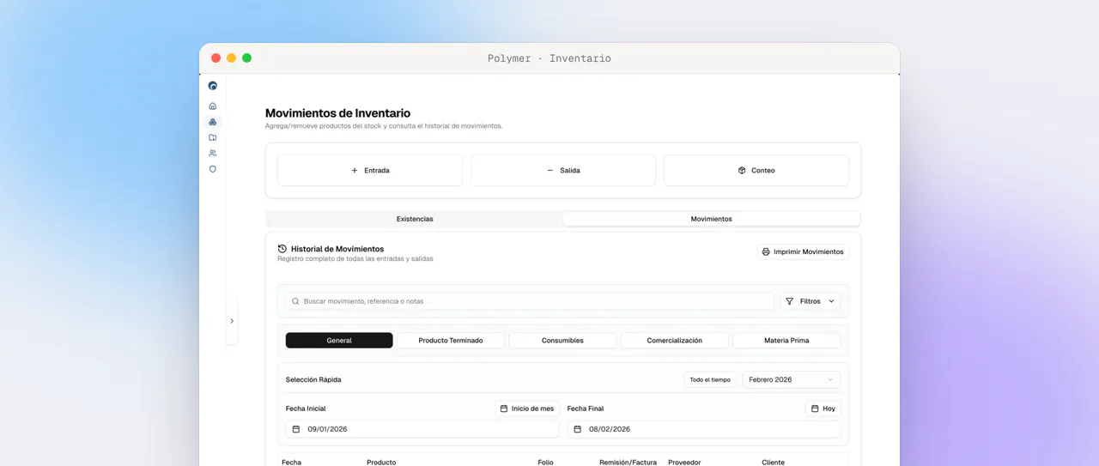Click the funnel icon on Filtros

[x=790, y=301]
